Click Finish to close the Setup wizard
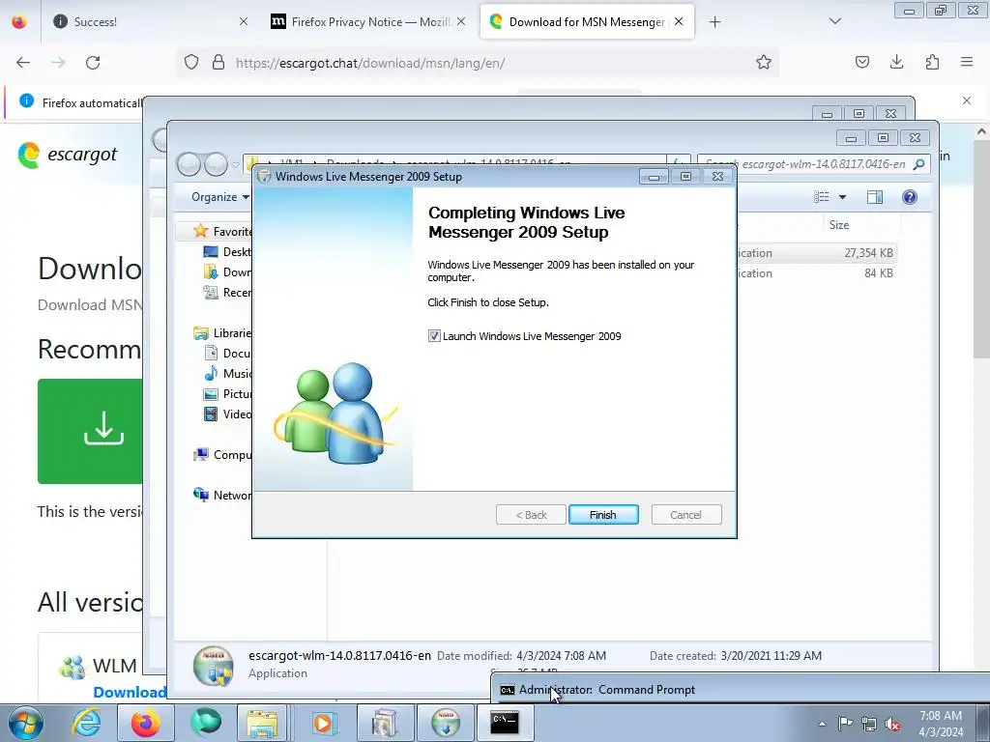Viewport: 990px width, 742px height. coord(603,515)
